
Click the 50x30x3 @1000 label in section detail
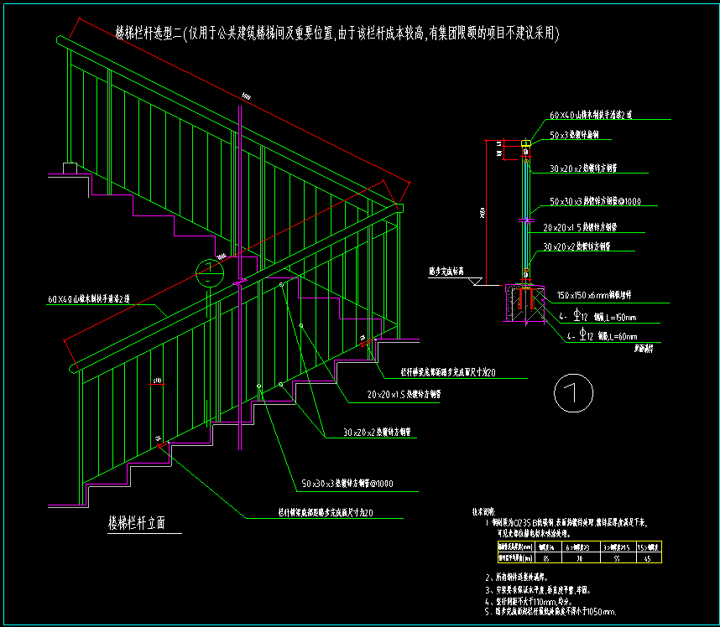[x=594, y=202]
